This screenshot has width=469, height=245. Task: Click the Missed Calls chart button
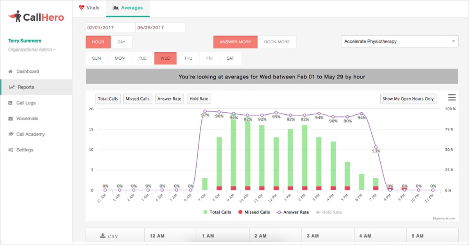pos(137,99)
